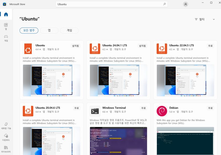
Task: Click the Ubuntu app orange icon
Action: 28,49
